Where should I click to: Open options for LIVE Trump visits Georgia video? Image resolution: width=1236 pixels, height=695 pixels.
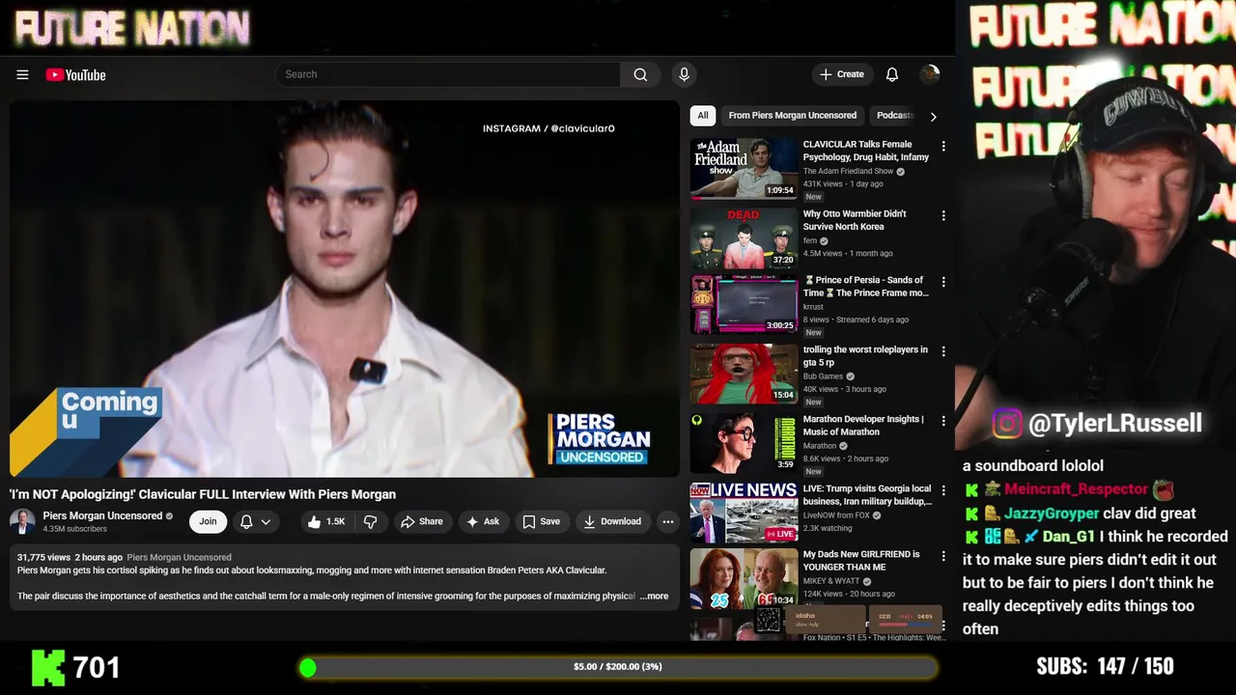[x=943, y=490]
